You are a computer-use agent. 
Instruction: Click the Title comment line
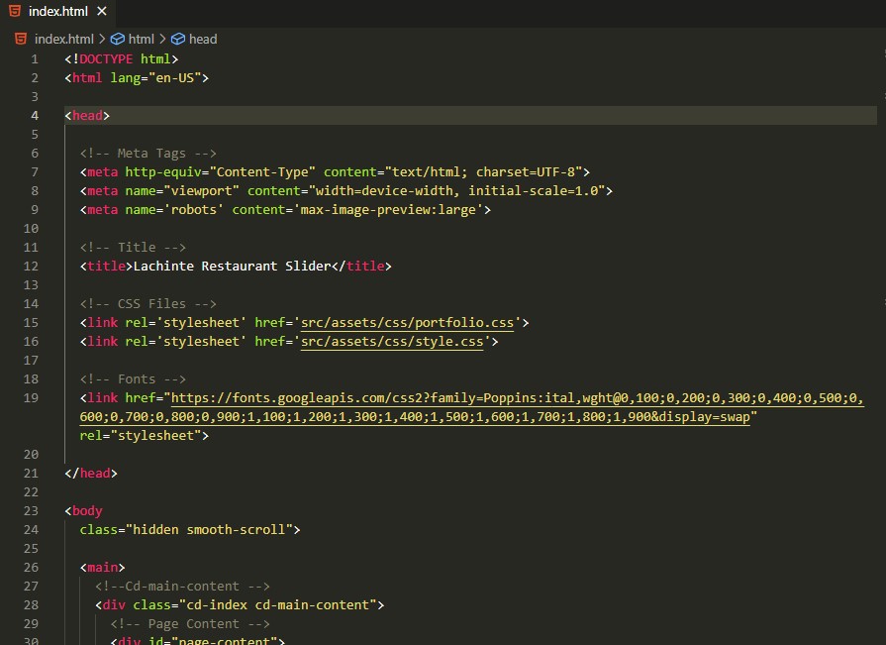coord(133,248)
